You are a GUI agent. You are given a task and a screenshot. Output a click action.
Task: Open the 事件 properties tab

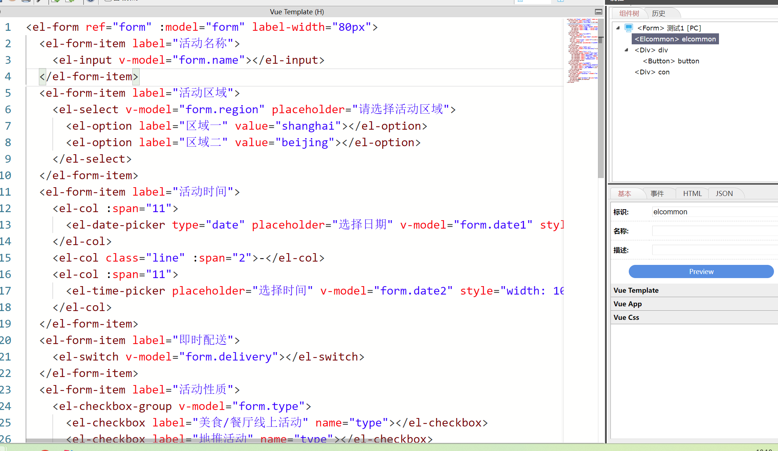click(657, 193)
